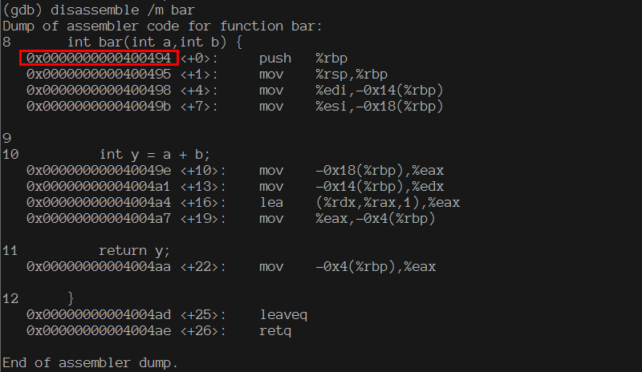This screenshot has width=642, height=372.
Task: Click the "int bar(int a,int b) {" declaration
Action: click(x=154, y=42)
